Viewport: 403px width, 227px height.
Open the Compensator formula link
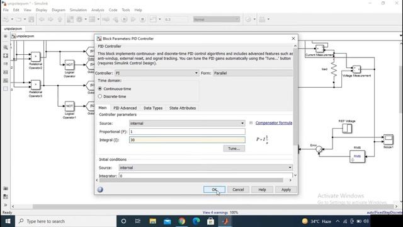[x=274, y=123]
